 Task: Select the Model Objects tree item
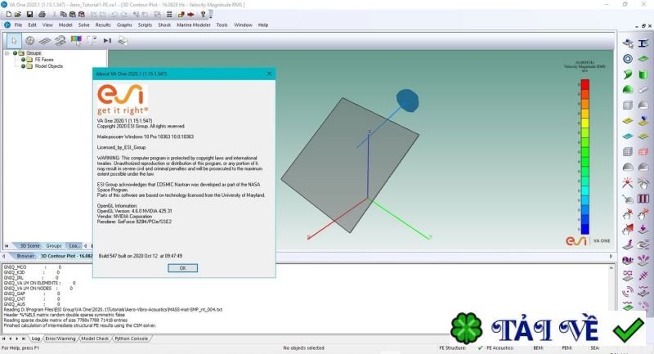click(x=48, y=66)
